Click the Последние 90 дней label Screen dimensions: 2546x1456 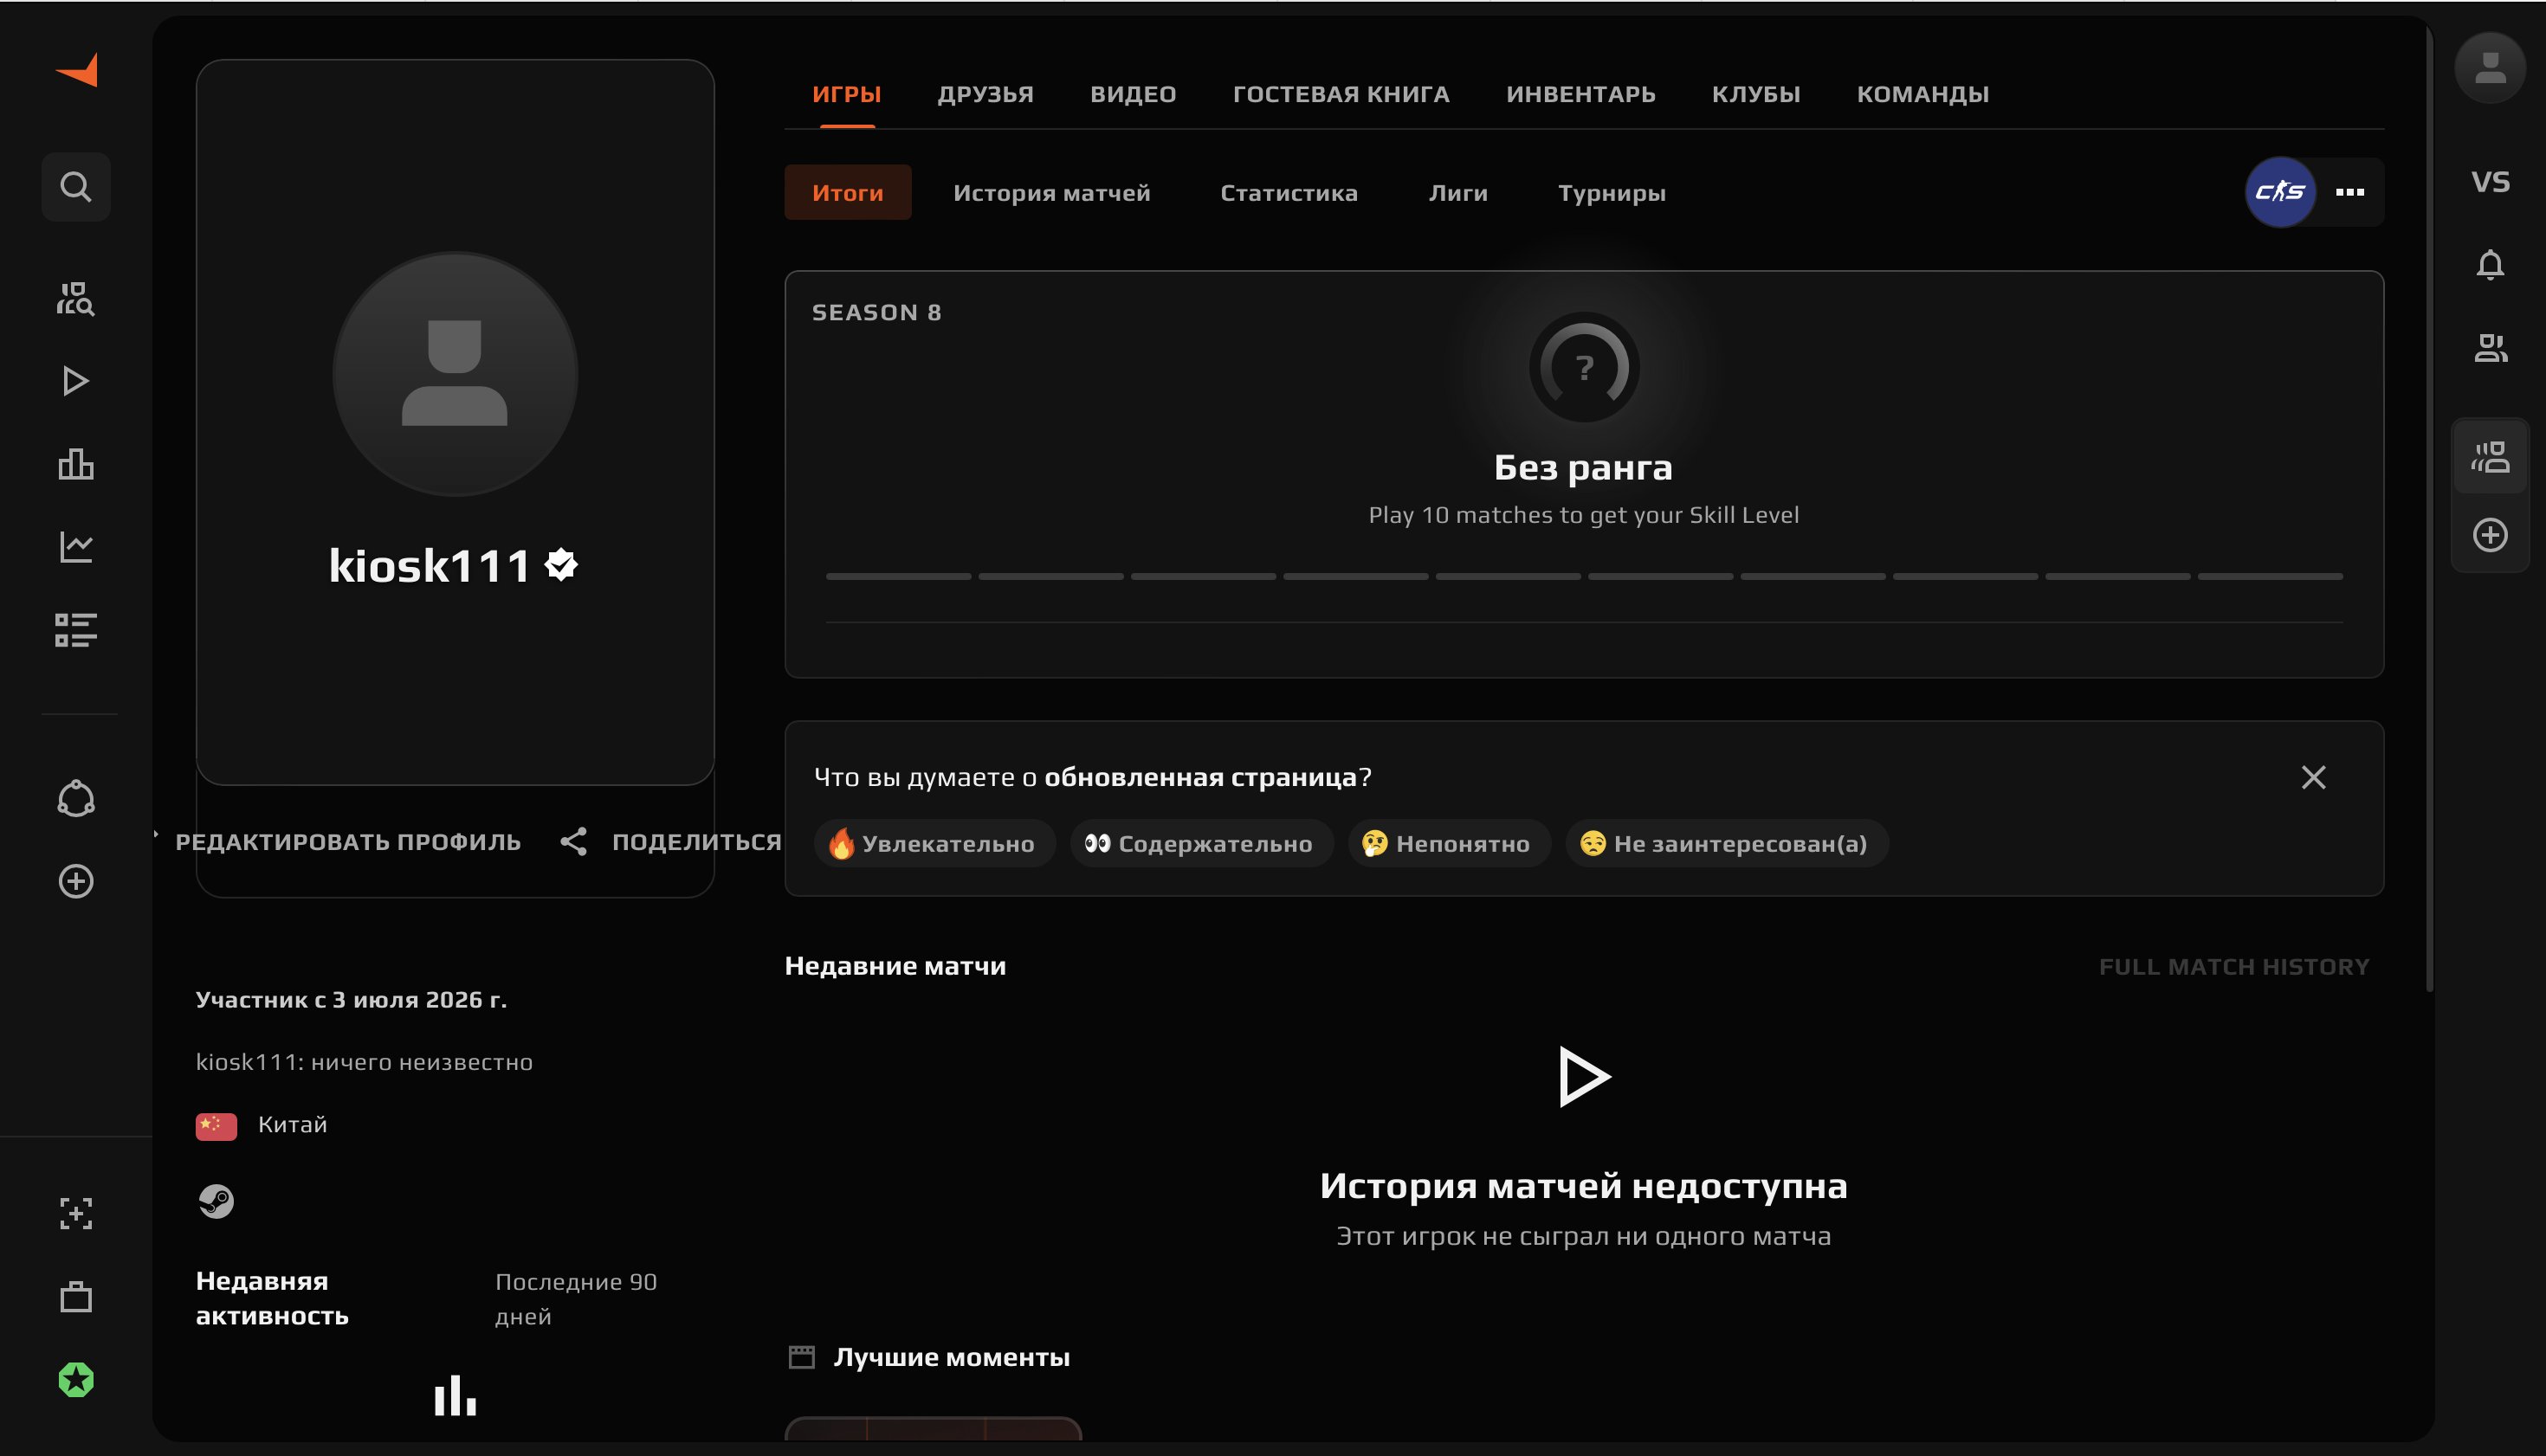click(x=576, y=1299)
